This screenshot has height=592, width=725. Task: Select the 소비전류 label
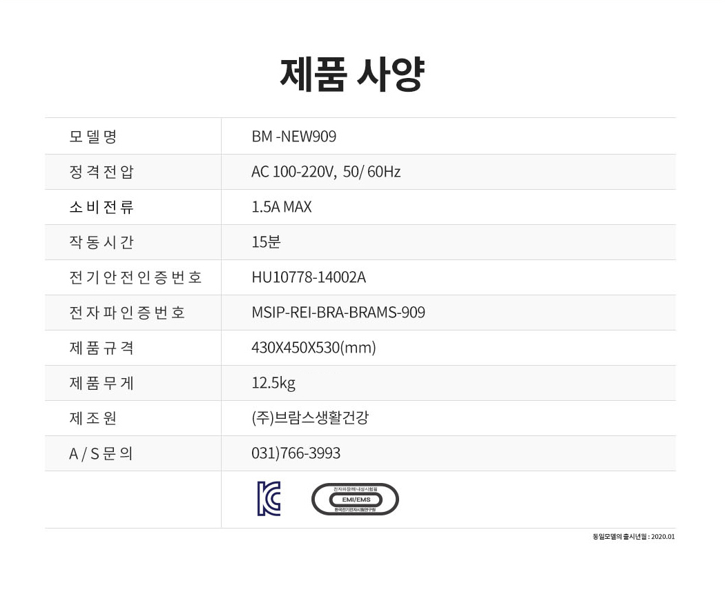coord(101,206)
